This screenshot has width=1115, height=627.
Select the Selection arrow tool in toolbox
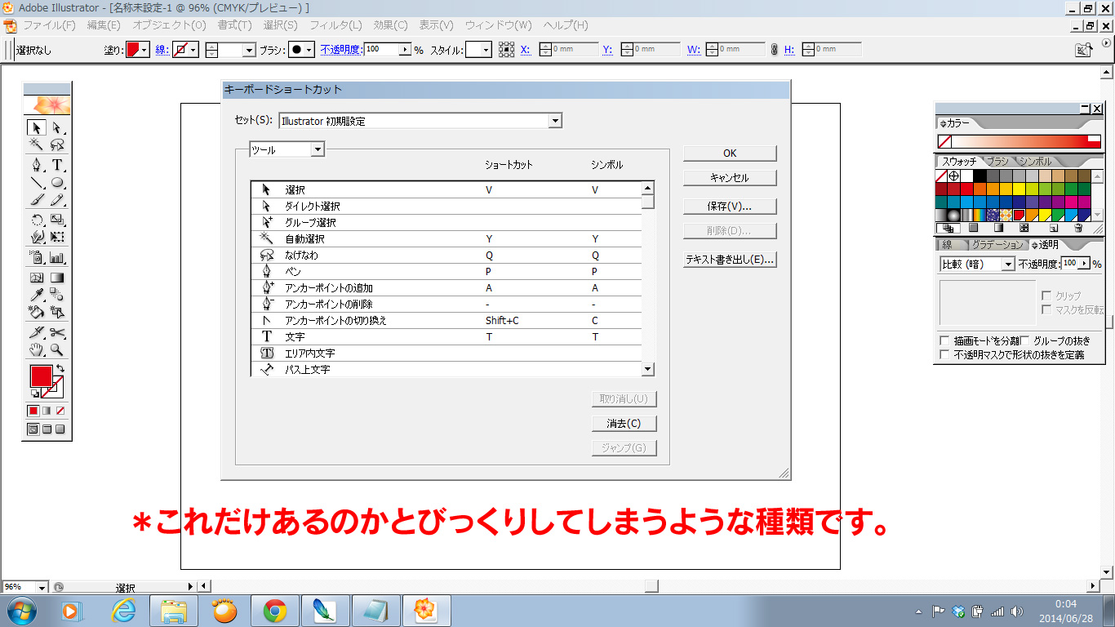click(x=36, y=127)
